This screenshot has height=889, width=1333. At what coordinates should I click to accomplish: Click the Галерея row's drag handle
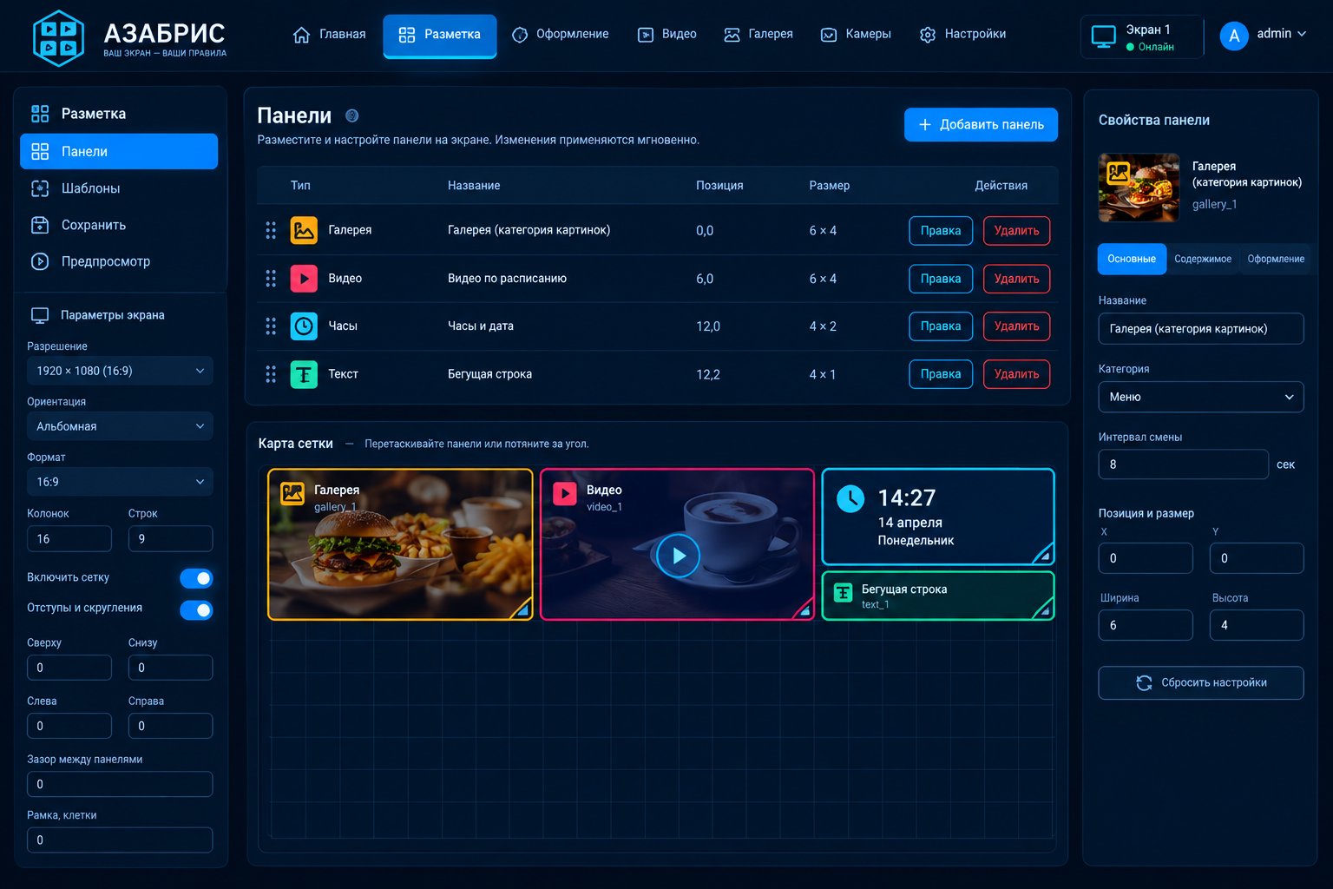click(271, 230)
